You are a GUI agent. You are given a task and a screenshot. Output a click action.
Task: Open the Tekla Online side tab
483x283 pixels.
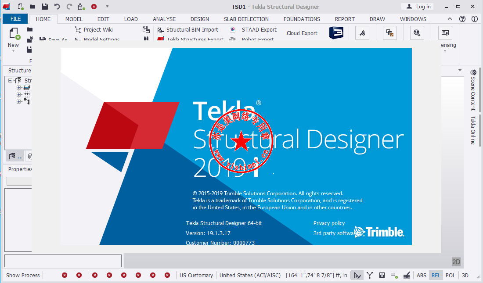(x=473, y=130)
